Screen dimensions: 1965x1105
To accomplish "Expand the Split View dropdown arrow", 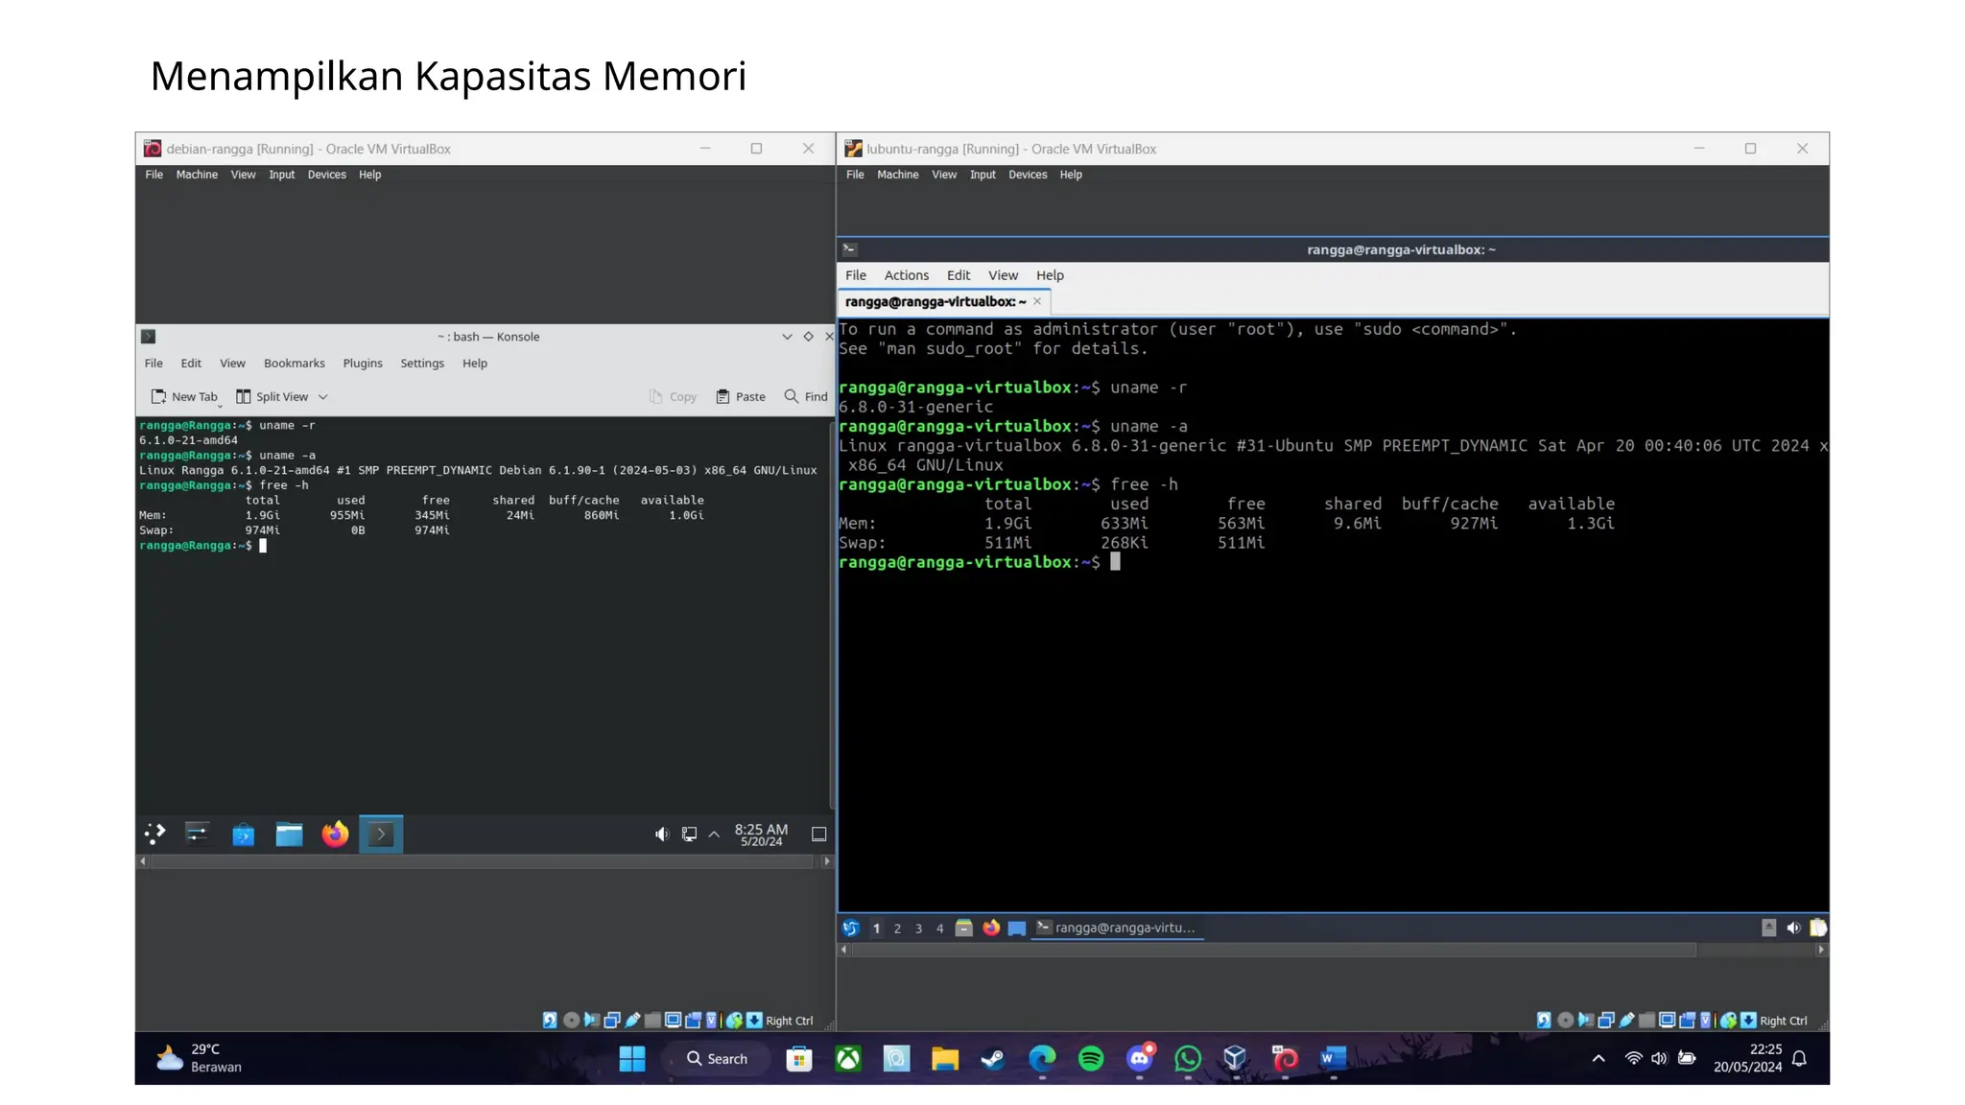I will tap(323, 397).
